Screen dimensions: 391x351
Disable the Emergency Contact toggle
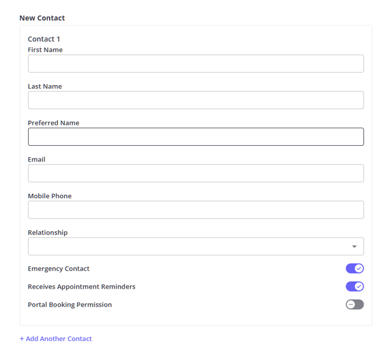354,268
